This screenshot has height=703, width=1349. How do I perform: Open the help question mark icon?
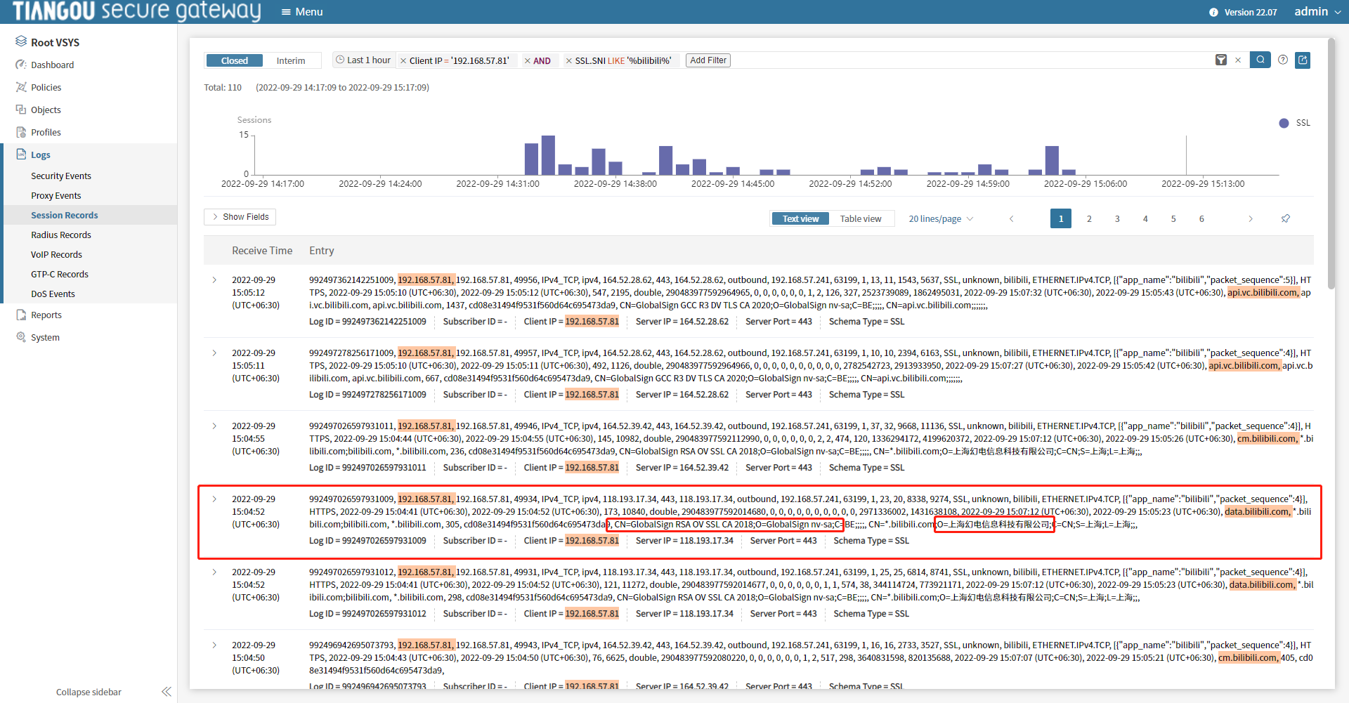click(1283, 60)
